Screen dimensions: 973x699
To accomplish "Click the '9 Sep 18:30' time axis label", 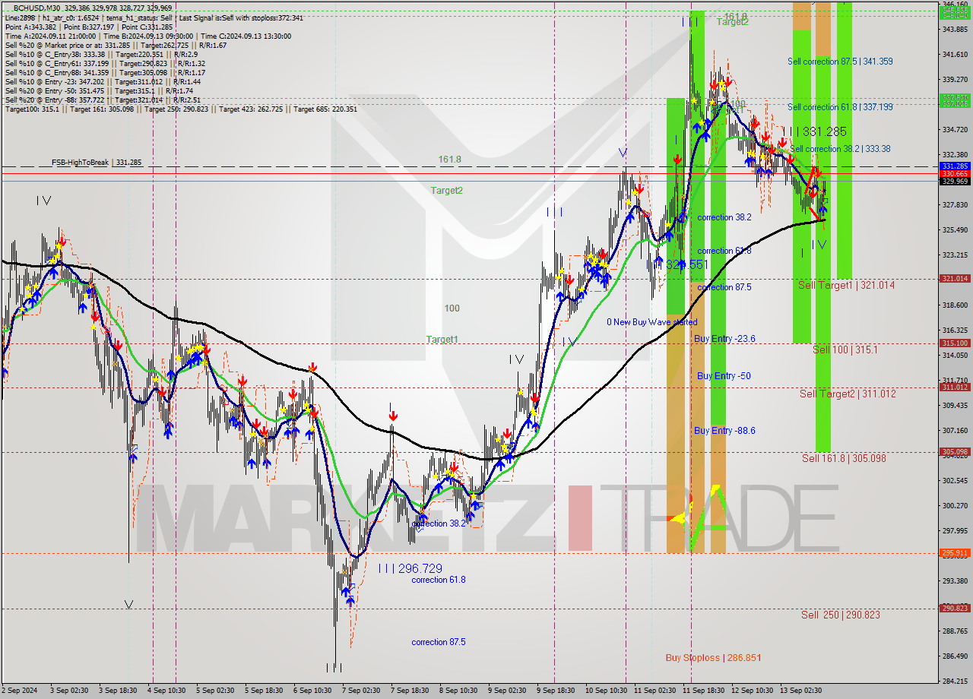I will (x=556, y=691).
